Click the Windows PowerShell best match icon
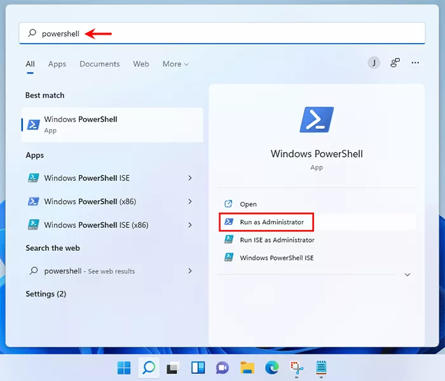Screen dimensions: 445x381 [34, 124]
